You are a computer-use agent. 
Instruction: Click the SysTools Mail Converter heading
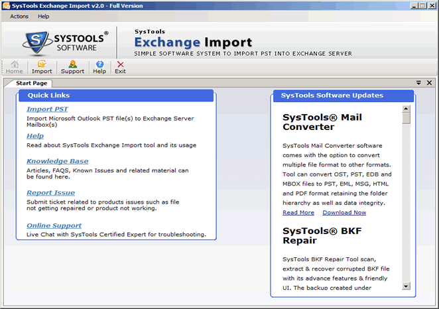point(322,122)
